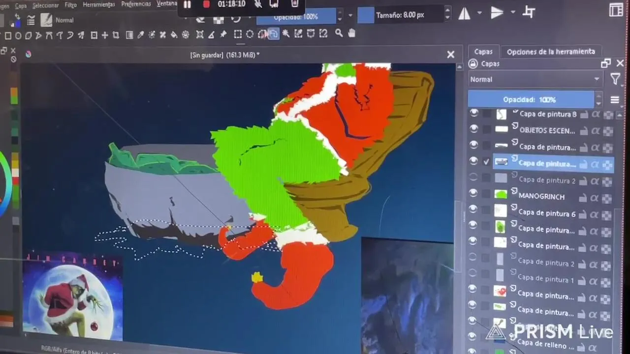Image resolution: width=630 pixels, height=354 pixels.
Task: Select the zoom magnifier tool
Action: 339,33
